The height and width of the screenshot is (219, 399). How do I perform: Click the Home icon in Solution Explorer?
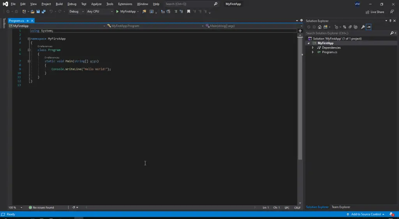click(x=320, y=27)
